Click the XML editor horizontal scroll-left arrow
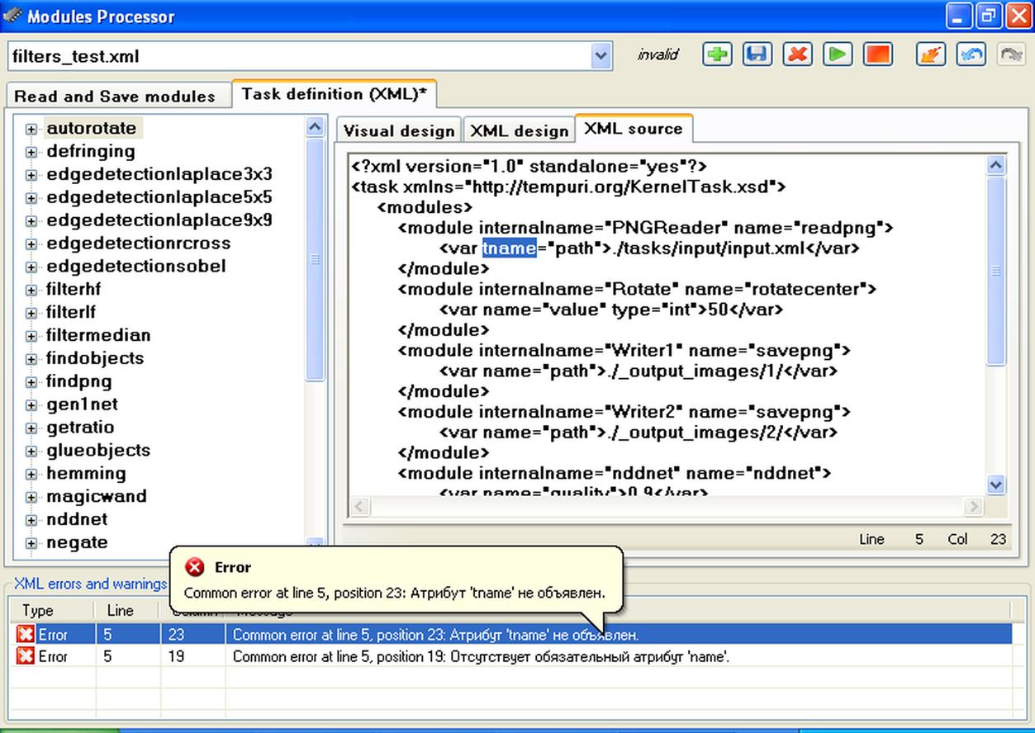The height and width of the screenshot is (733, 1035). (358, 505)
